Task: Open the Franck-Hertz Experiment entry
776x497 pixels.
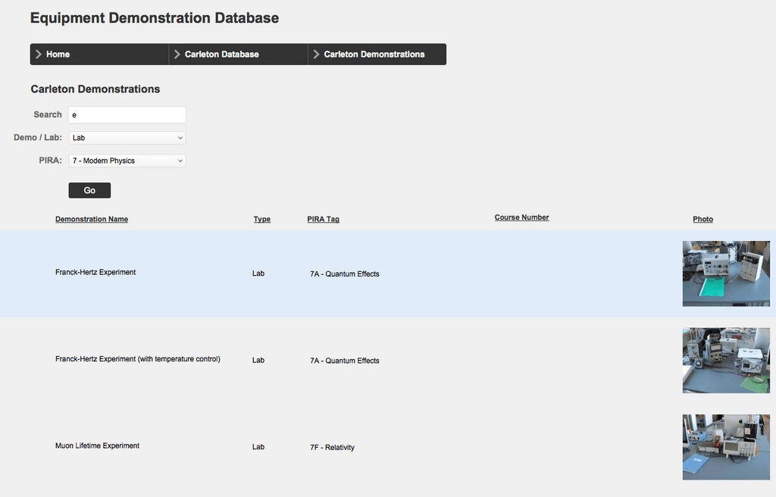Action: point(95,272)
